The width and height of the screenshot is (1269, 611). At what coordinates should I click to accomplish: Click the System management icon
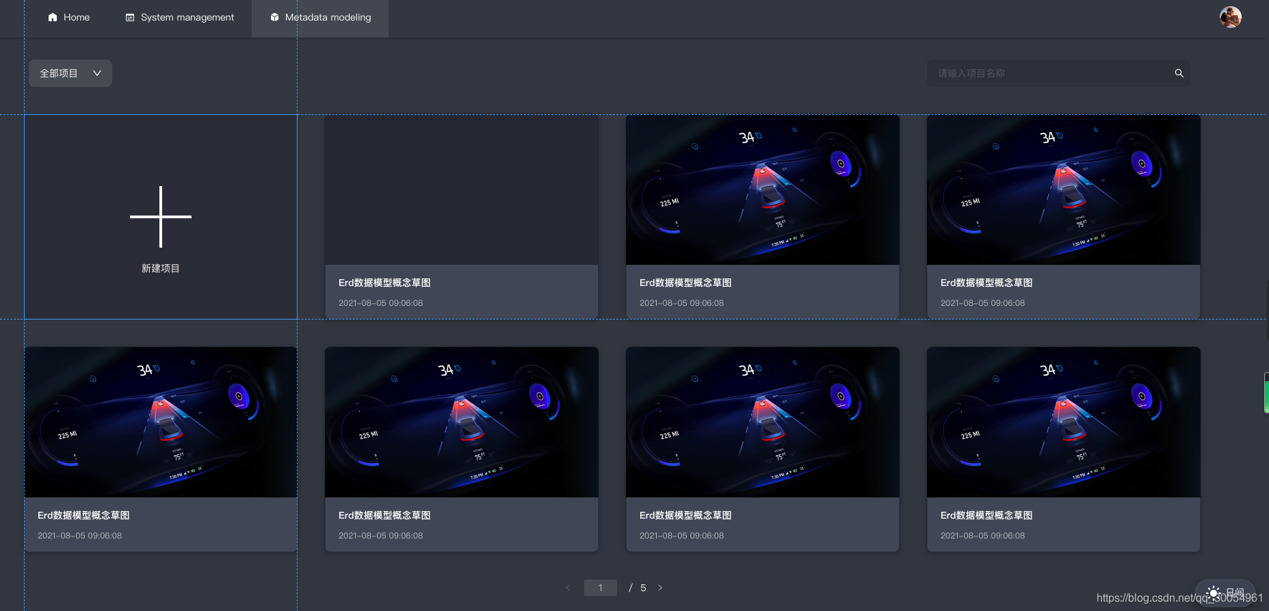130,17
